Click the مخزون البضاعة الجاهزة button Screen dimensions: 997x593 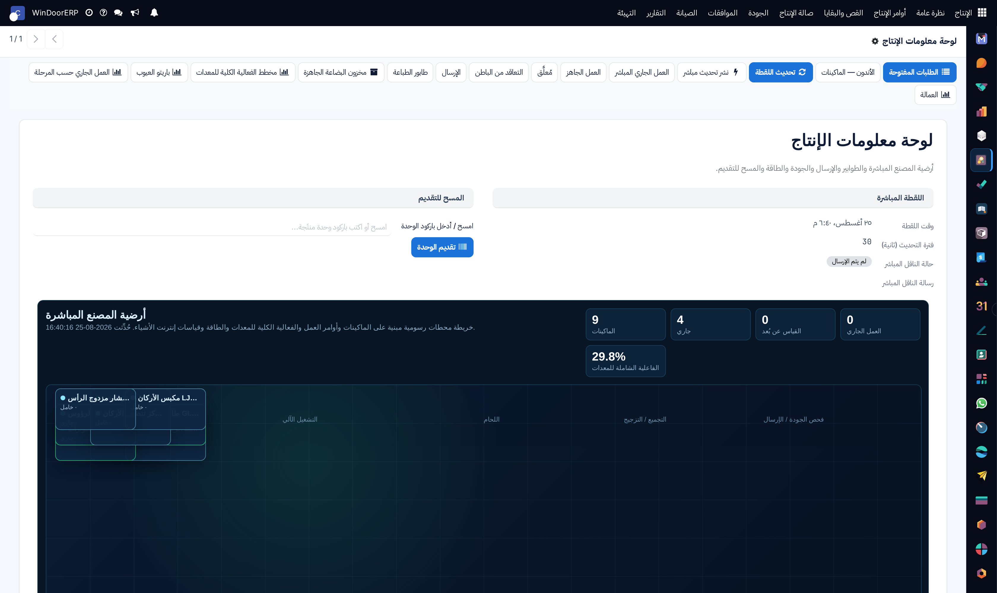pyautogui.click(x=341, y=72)
